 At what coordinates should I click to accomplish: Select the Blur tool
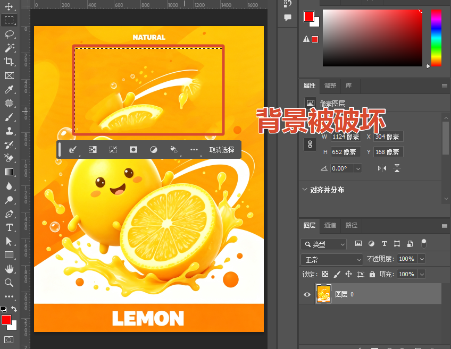9,186
